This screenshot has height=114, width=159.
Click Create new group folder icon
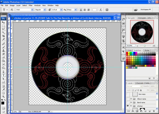145,111
